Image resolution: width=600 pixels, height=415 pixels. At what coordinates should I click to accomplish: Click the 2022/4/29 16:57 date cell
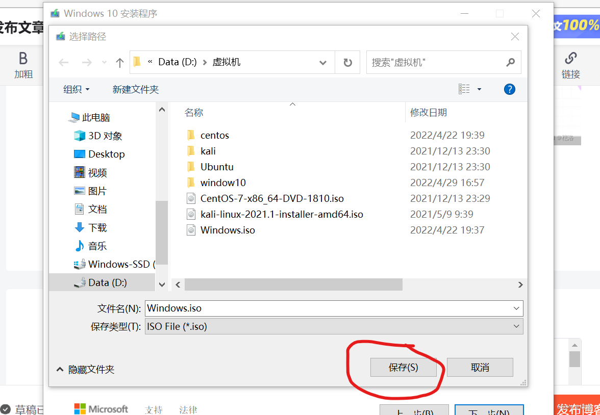click(x=447, y=183)
